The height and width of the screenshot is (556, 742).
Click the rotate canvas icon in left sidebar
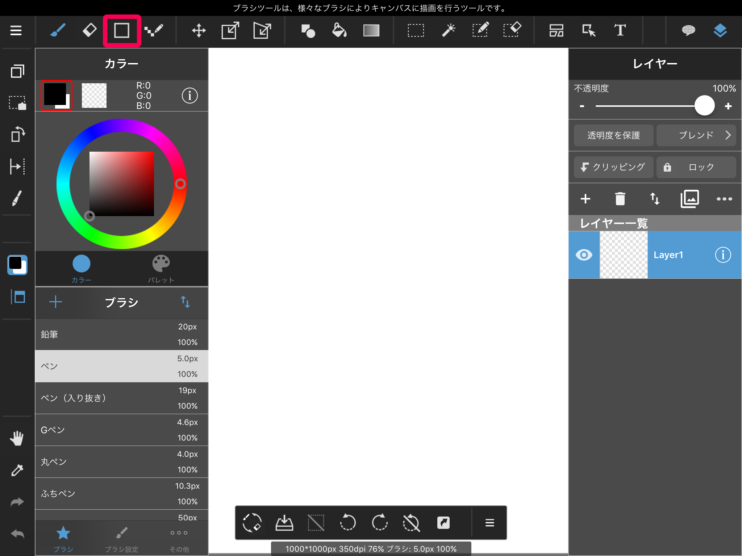[x=17, y=134]
